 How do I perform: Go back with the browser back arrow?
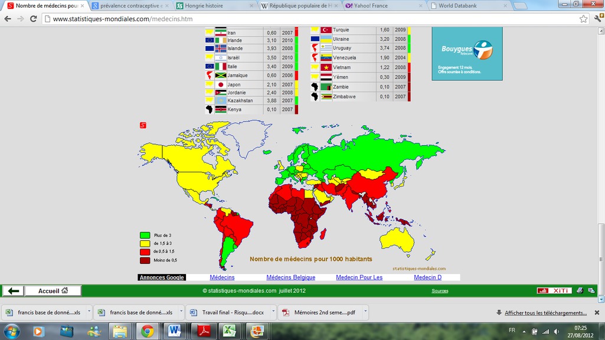[x=8, y=18]
